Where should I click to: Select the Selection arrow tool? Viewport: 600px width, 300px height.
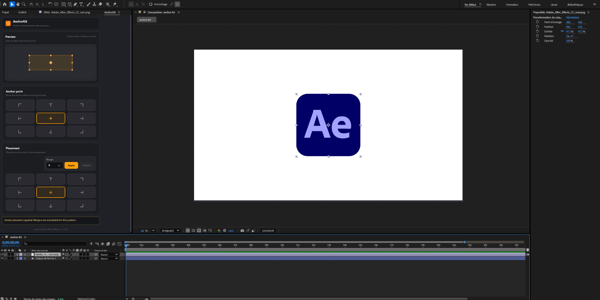[12, 4]
